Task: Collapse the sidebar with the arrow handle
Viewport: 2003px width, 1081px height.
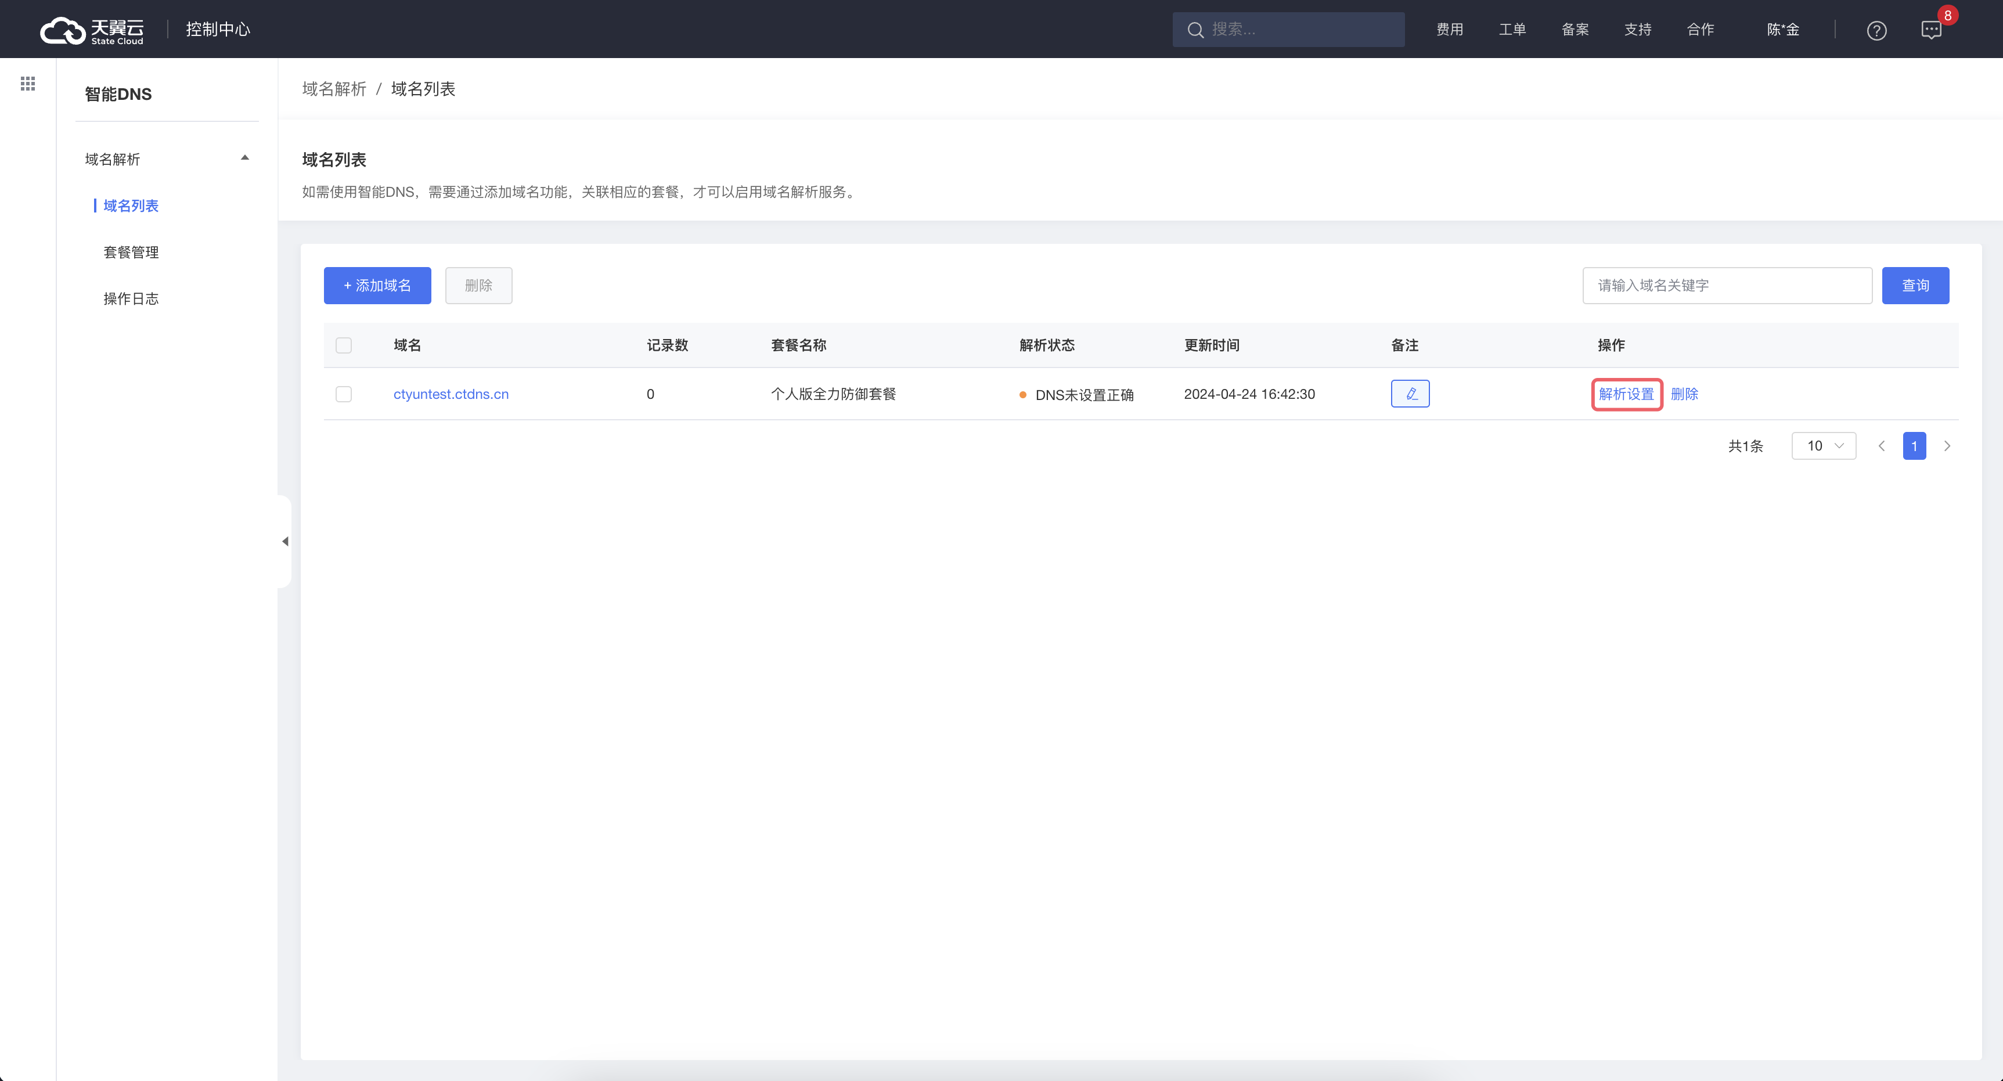Action: click(x=284, y=541)
